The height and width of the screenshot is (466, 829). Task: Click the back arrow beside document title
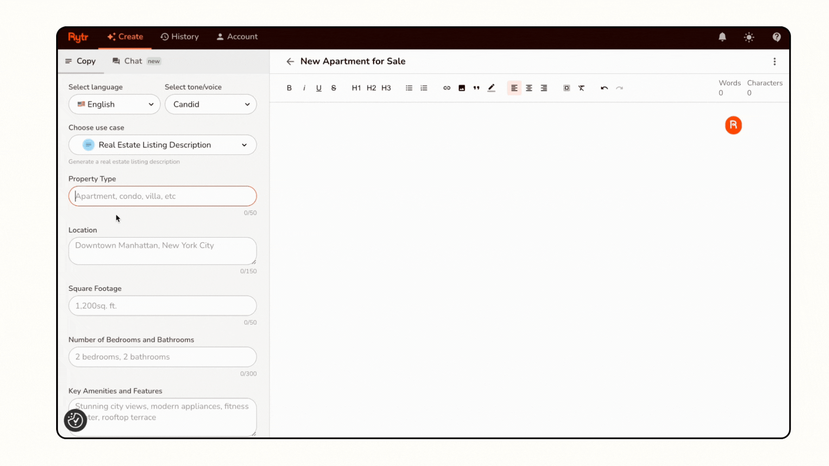pos(290,62)
